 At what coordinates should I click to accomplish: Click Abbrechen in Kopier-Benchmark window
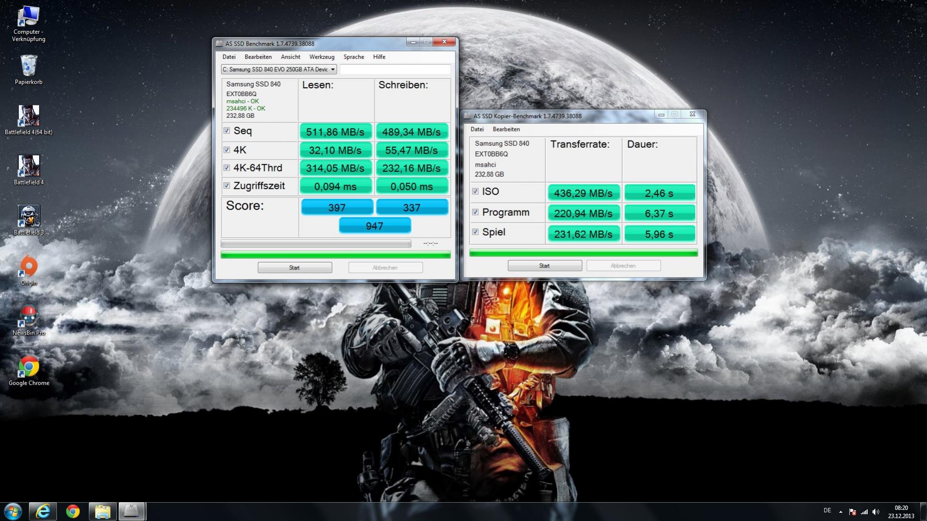tap(623, 266)
